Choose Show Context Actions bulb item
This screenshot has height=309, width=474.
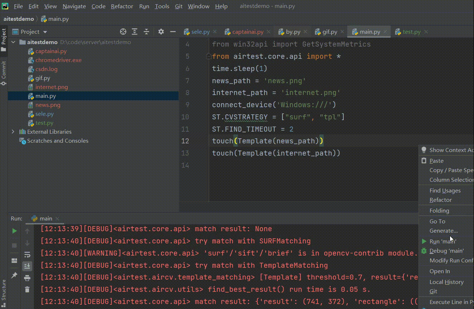pos(446,150)
